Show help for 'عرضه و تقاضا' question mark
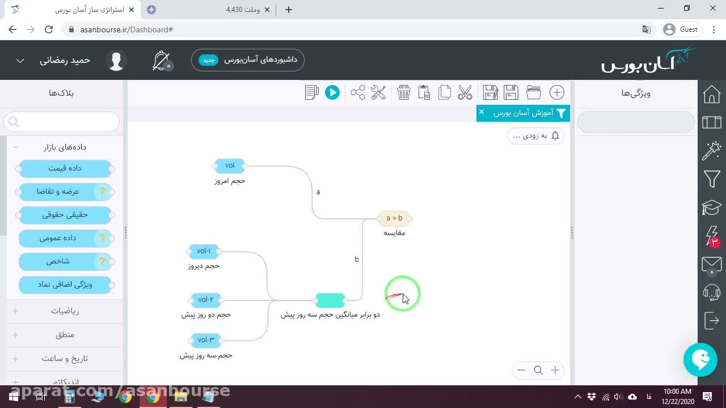 pyautogui.click(x=103, y=192)
